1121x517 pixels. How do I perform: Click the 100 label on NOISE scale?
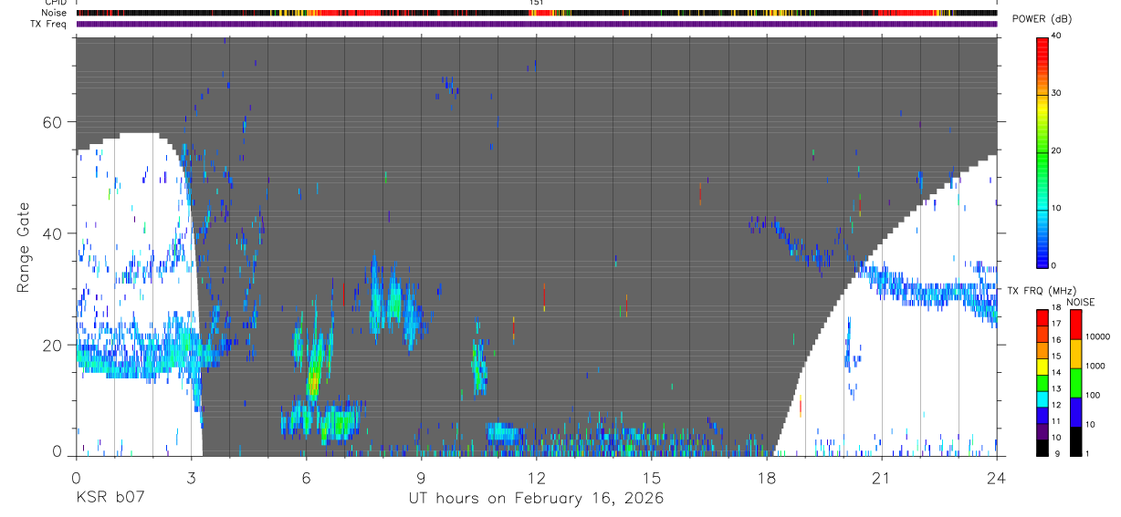click(1093, 395)
